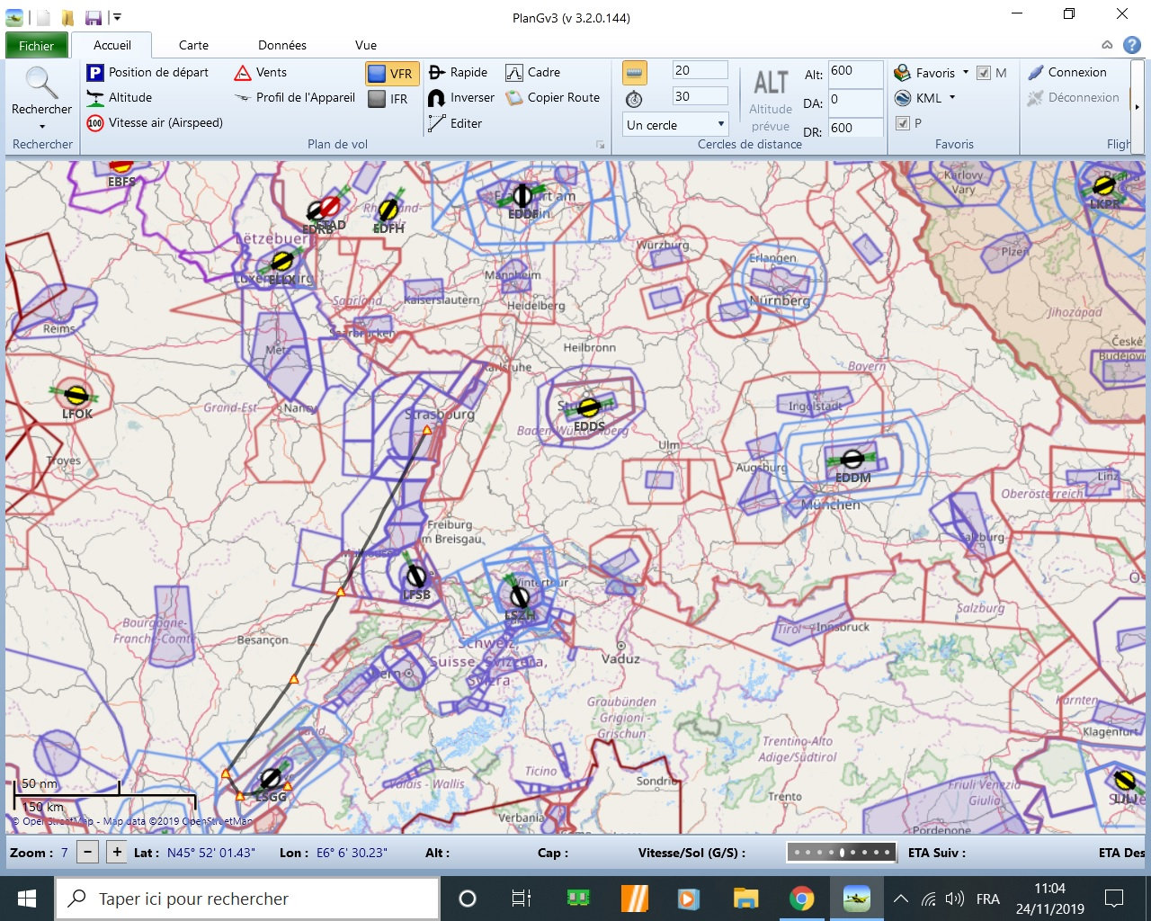The image size is (1151, 921).
Task: Click the EDDM airport symbol on map
Action: click(x=852, y=460)
